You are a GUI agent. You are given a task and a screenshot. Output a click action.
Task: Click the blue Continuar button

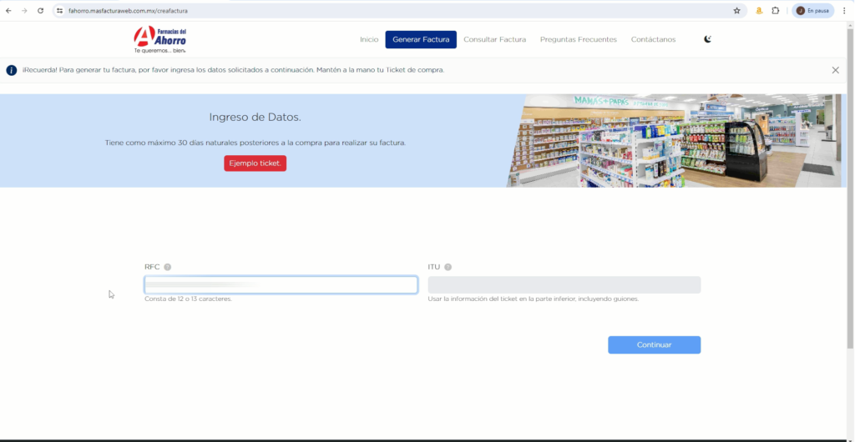[x=654, y=344]
